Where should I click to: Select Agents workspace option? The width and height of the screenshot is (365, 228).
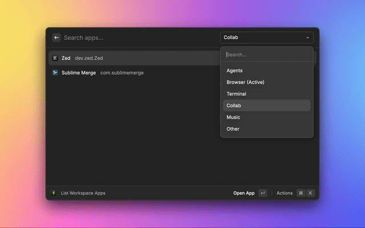coord(266,71)
